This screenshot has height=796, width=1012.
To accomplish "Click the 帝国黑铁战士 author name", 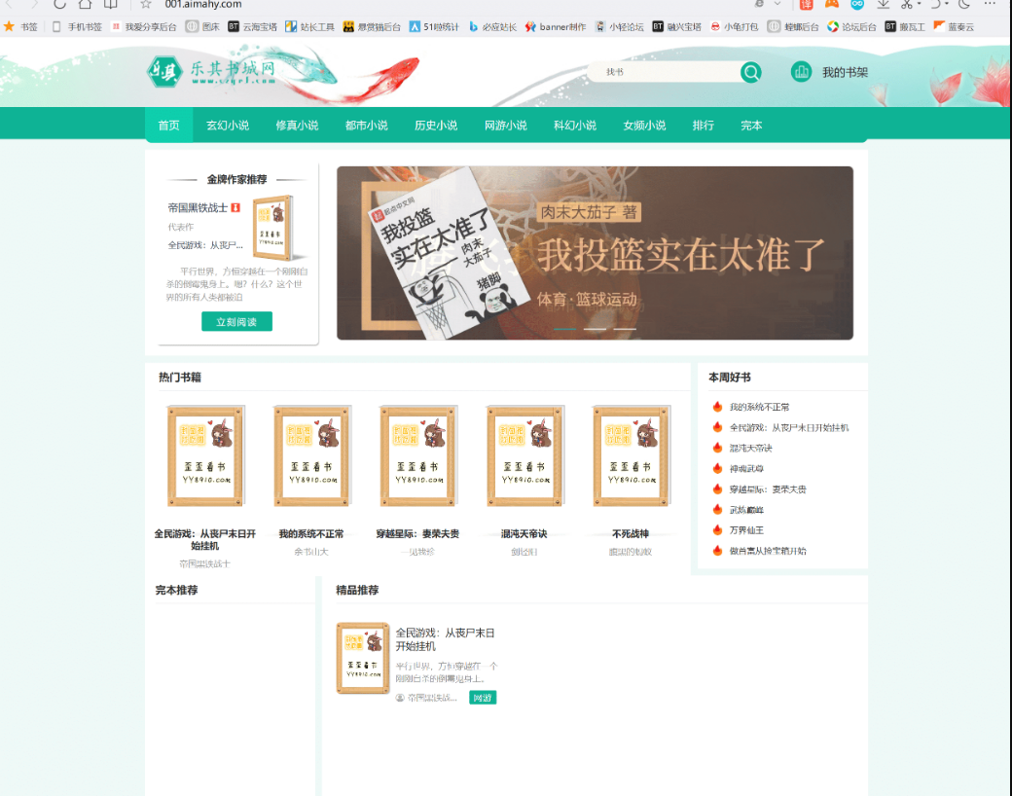I will pyautogui.click(x=198, y=207).
